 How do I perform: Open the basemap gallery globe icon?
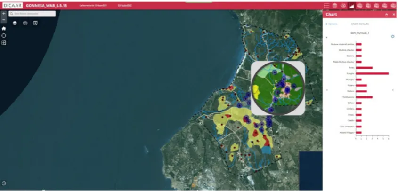coord(25,23)
